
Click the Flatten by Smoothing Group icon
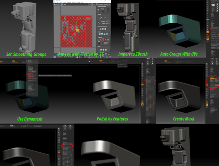pos(103,39)
